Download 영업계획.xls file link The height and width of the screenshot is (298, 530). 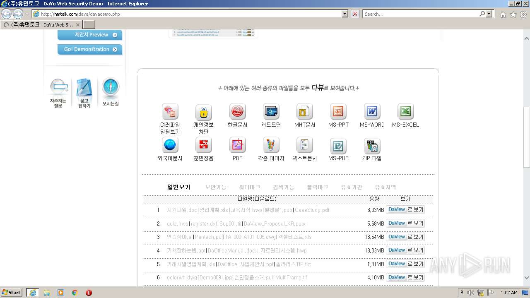click(x=214, y=210)
